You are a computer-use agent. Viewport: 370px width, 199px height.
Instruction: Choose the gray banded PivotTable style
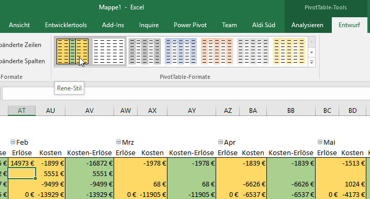point(144,52)
